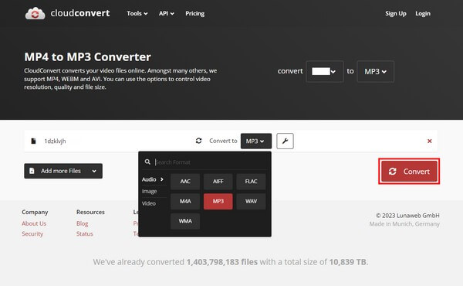The image size is (463, 286).
Task: Choose the FLAC format
Action: click(x=251, y=182)
